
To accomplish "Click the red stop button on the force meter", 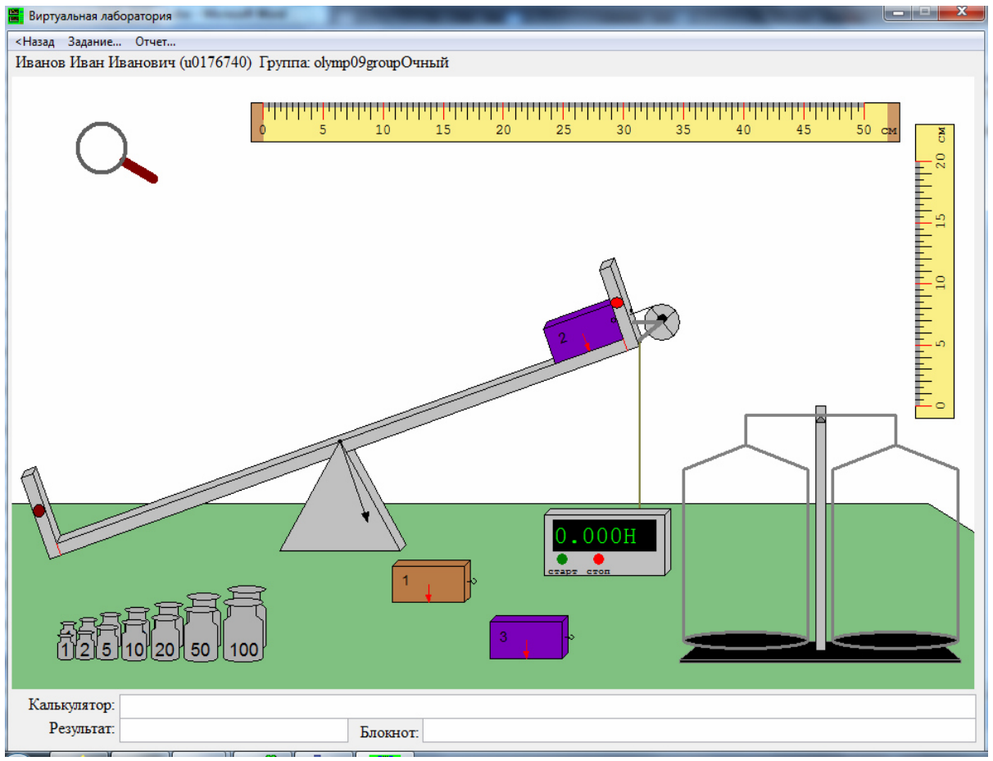I will click(x=598, y=559).
